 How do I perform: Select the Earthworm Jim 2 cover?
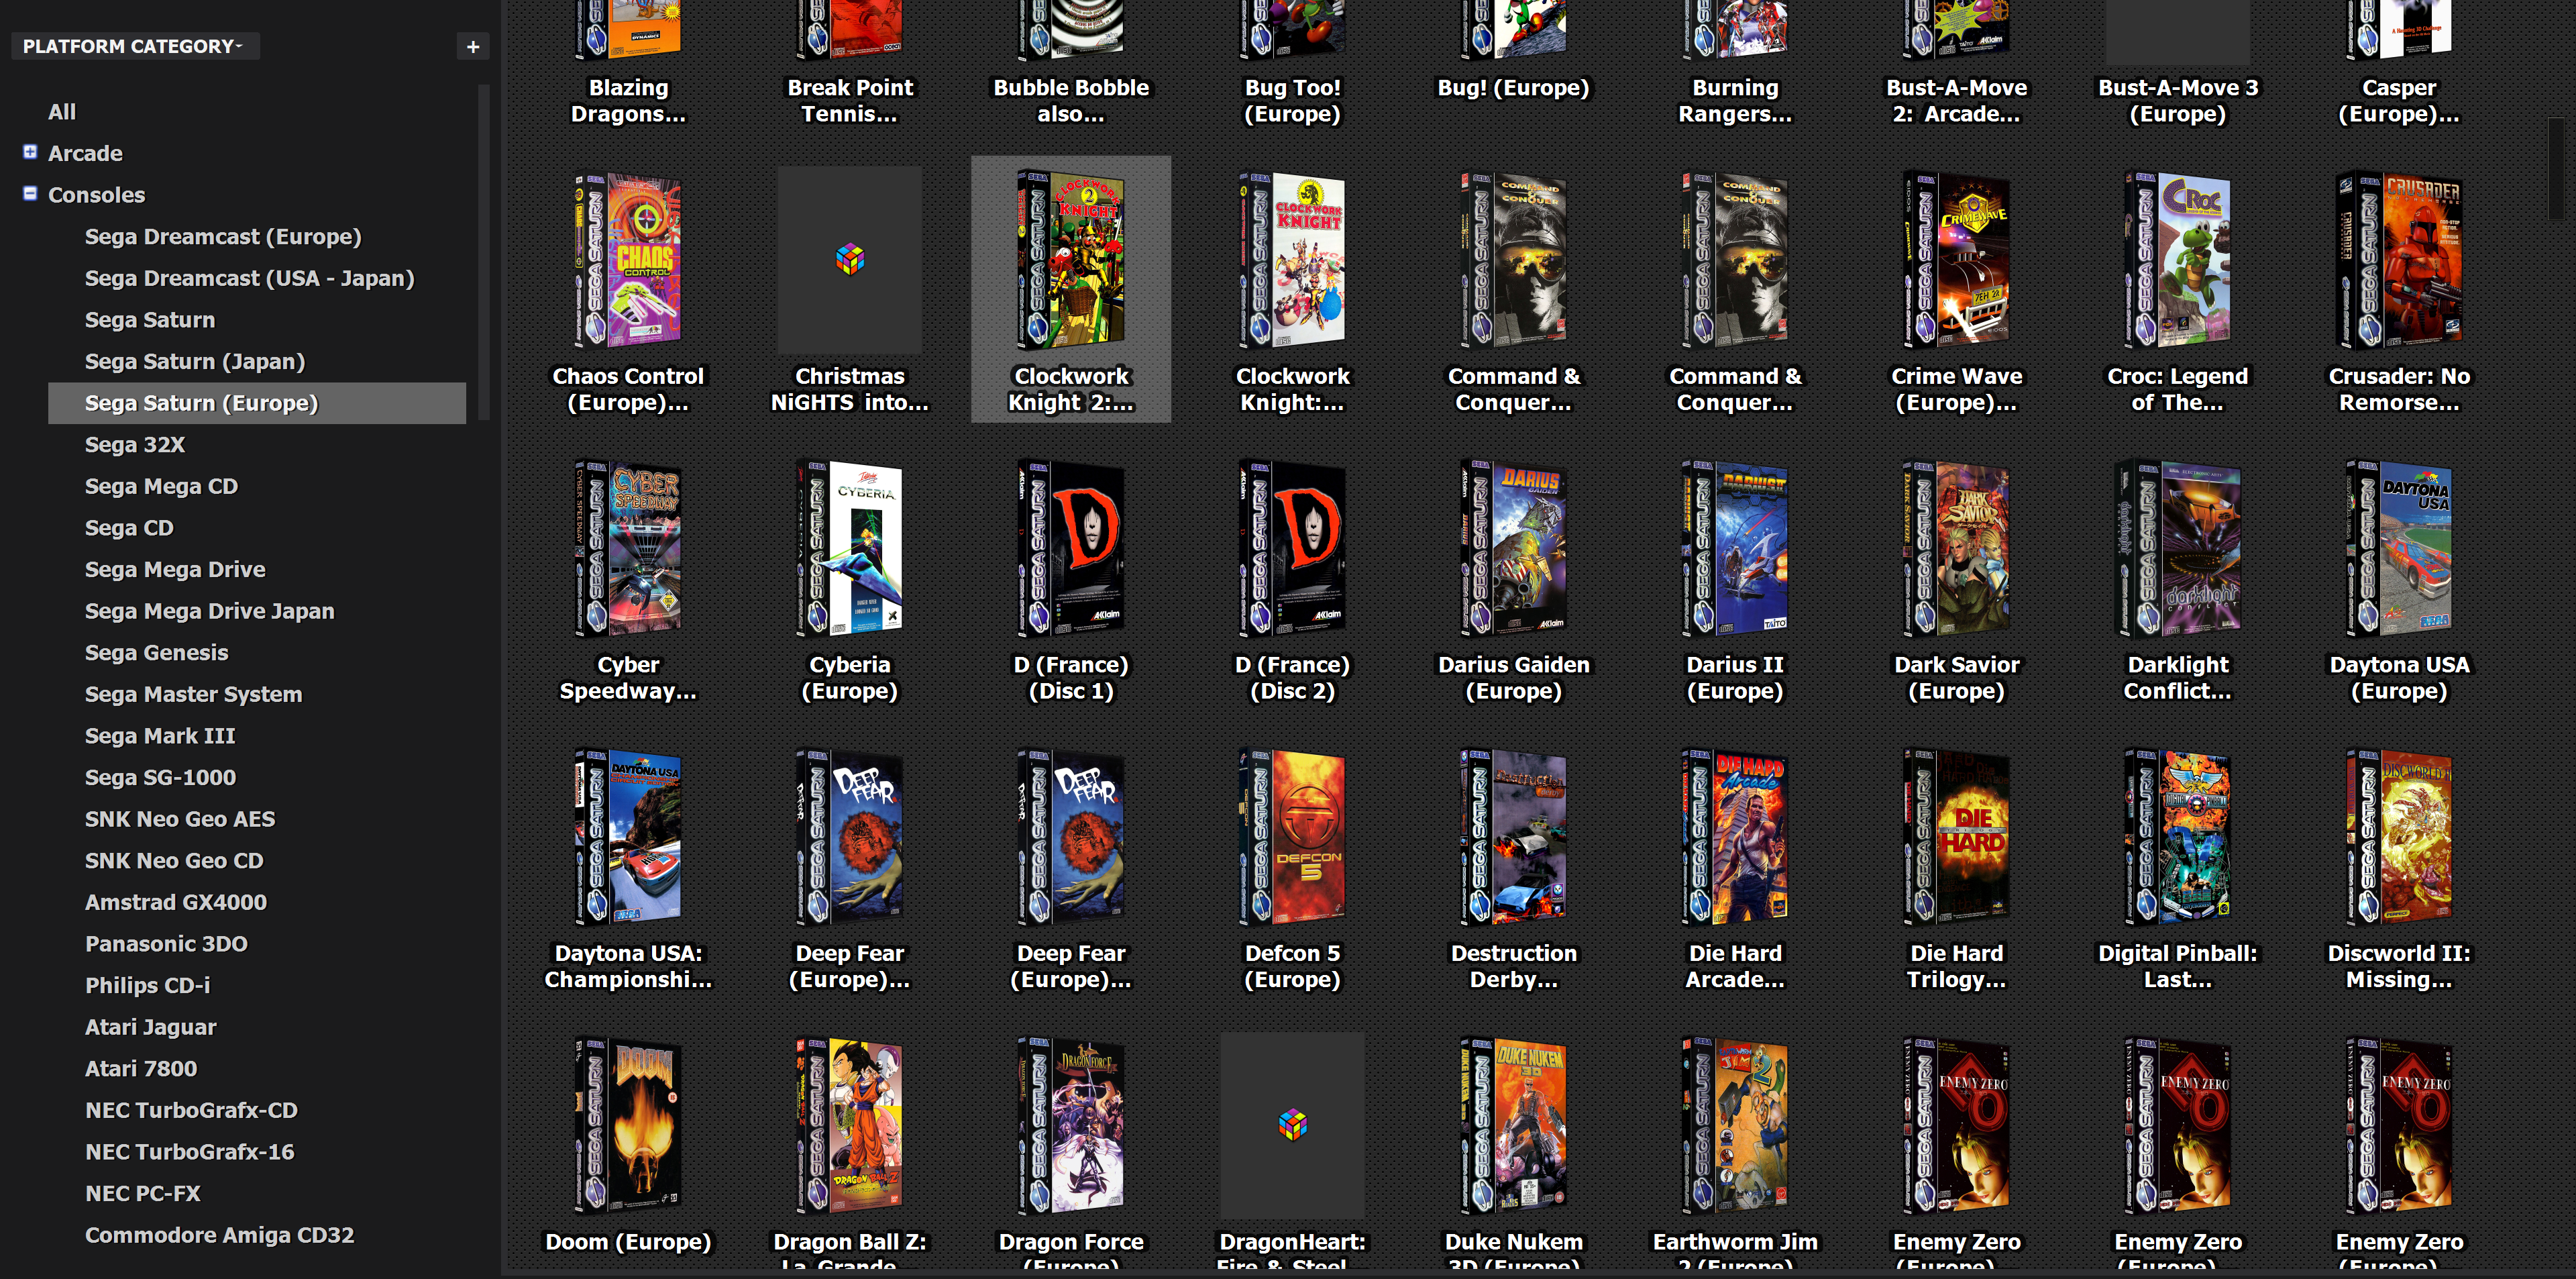click(x=1735, y=1125)
